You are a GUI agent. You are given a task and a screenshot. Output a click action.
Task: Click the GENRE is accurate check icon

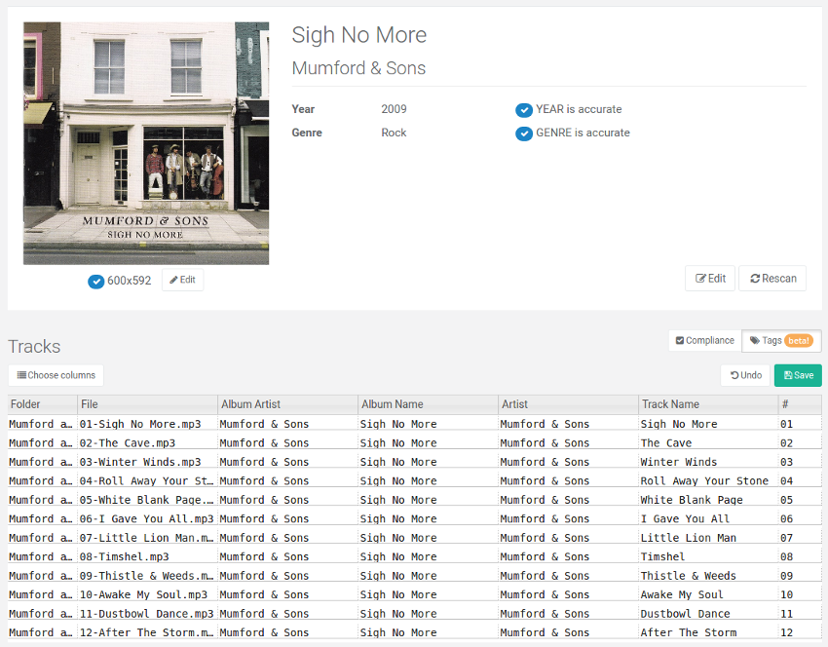click(x=524, y=133)
